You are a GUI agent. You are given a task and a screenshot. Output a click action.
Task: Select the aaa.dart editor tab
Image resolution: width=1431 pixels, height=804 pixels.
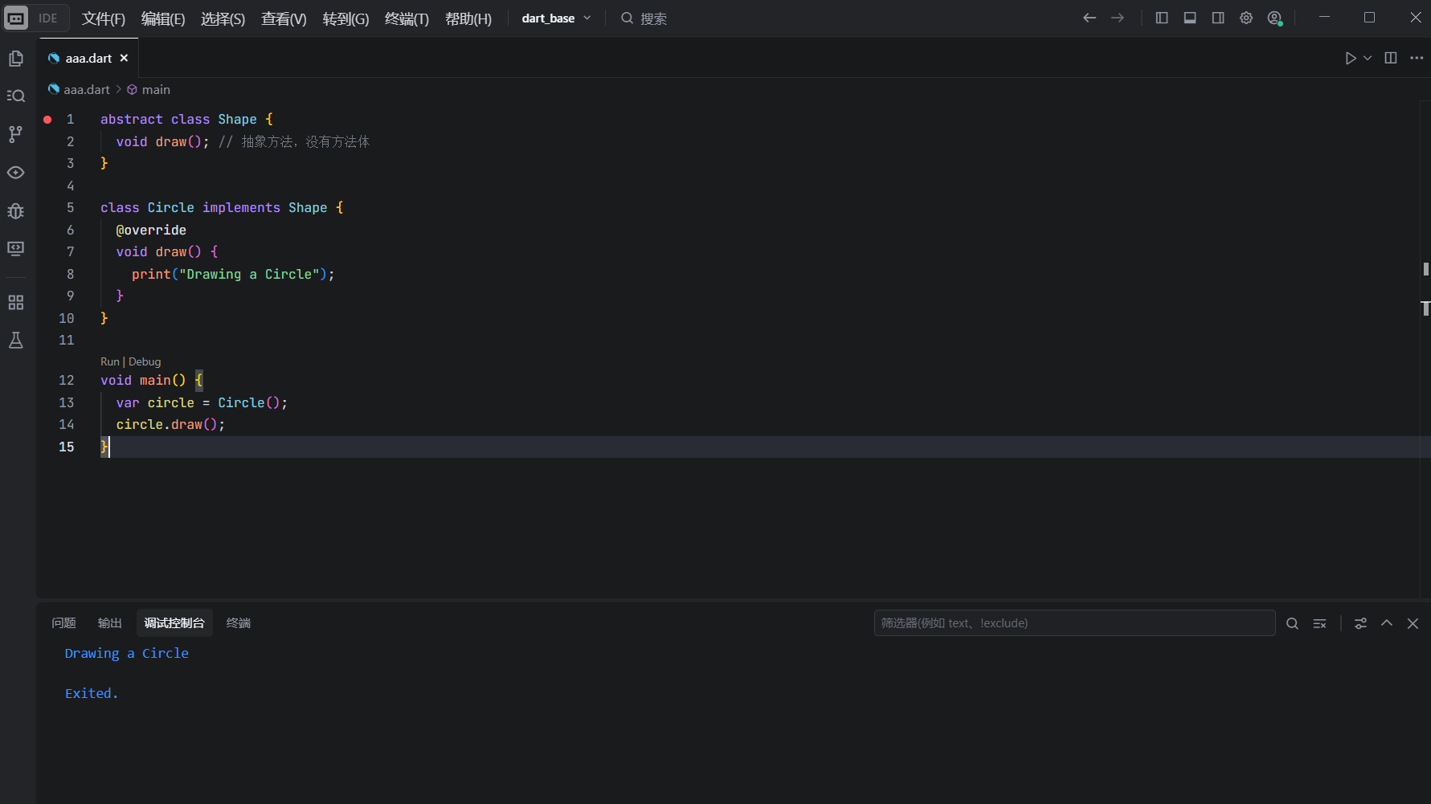click(x=88, y=58)
